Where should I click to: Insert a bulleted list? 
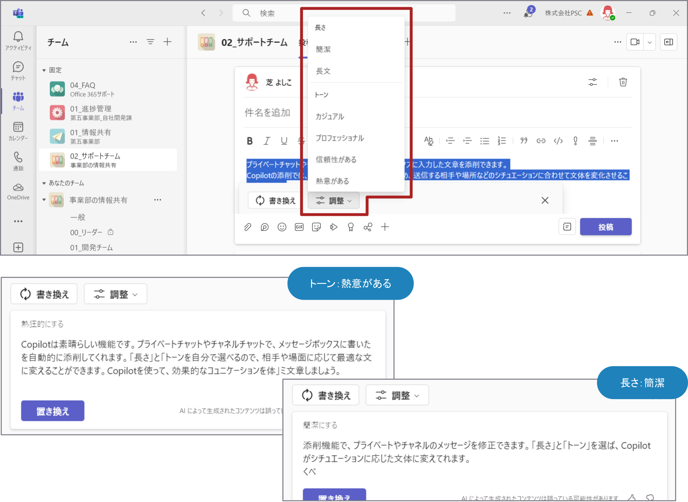point(484,141)
